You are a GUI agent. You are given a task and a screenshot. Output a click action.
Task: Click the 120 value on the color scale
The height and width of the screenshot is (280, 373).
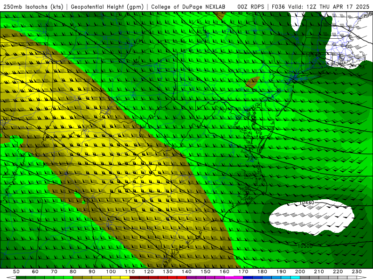[149, 272]
